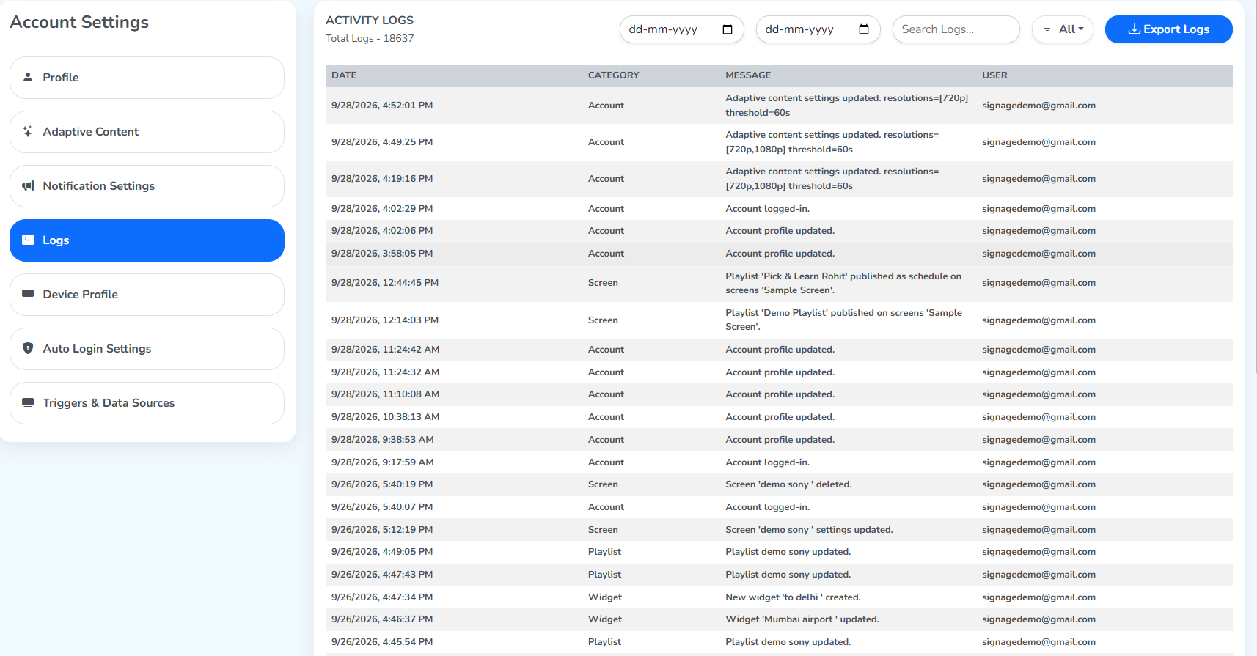Open the Adaptive Content settings tab
This screenshot has width=1257, height=656.
tap(147, 132)
